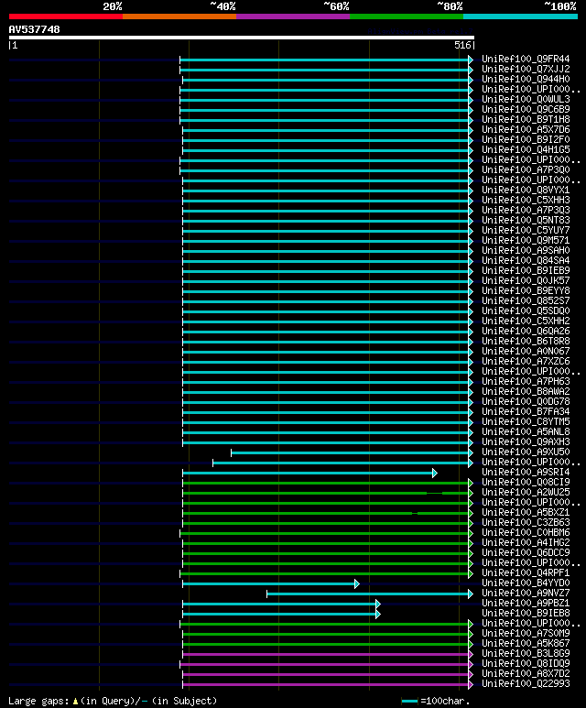Screen dimensions: 586x708
Task: Click the UniRef100_A9NVZ7 alignment bar
Action: 370,594
